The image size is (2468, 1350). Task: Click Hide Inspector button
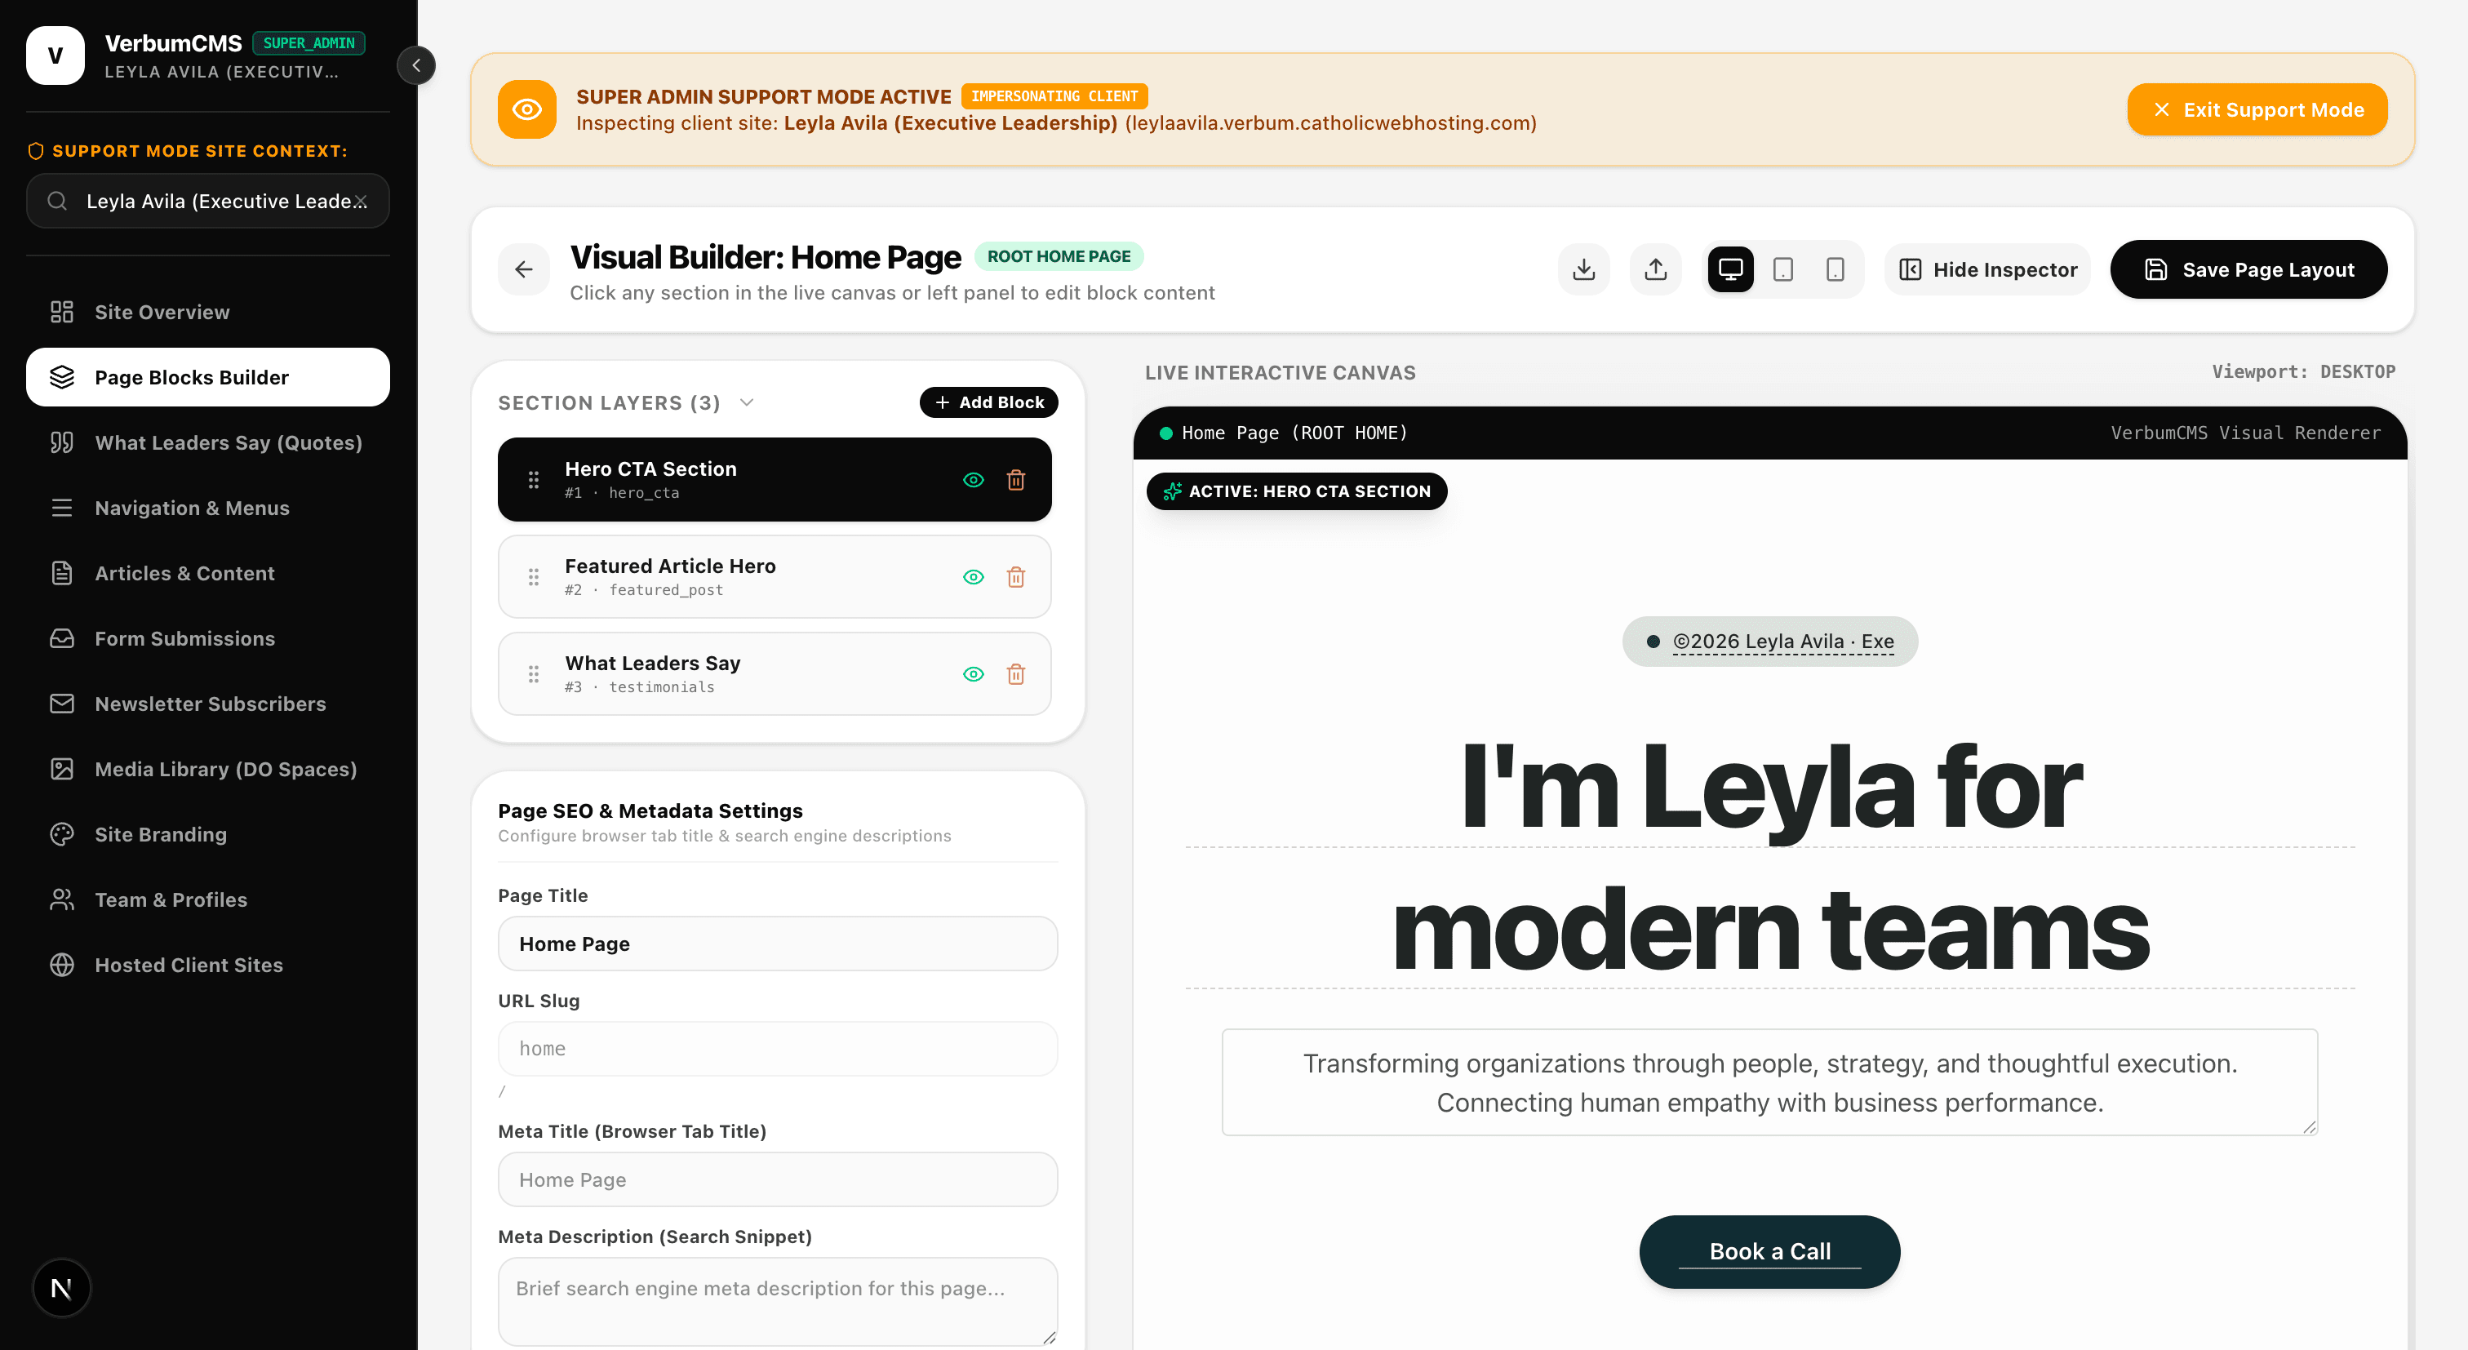pos(1988,269)
